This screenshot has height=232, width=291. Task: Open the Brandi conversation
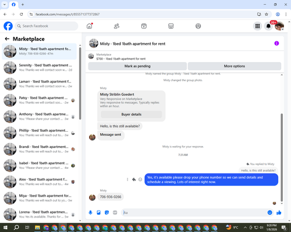coord(40,149)
